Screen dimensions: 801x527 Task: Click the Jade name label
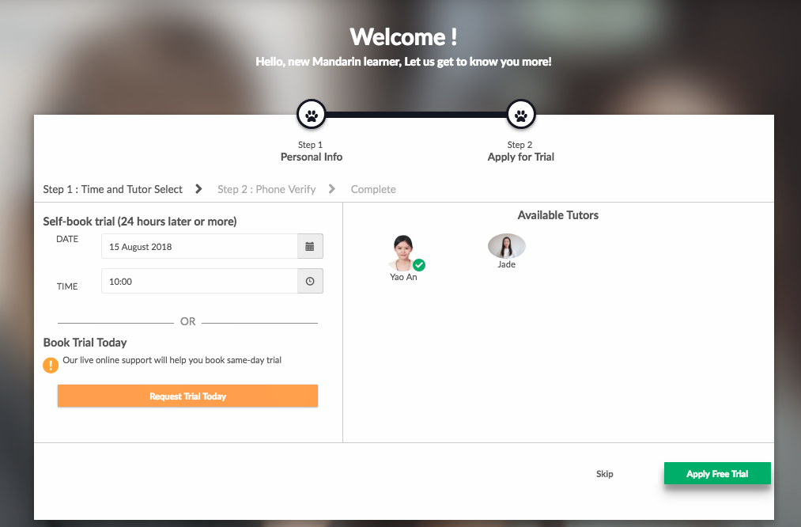tap(506, 264)
